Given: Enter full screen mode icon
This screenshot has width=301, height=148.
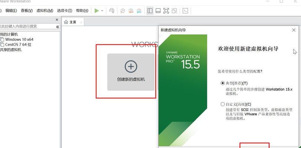Looking at the screenshot, I should (x=166, y=11).
